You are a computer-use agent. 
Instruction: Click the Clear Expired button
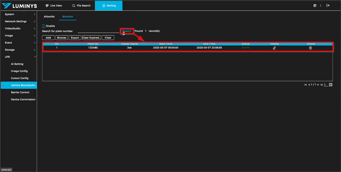[x=91, y=38]
